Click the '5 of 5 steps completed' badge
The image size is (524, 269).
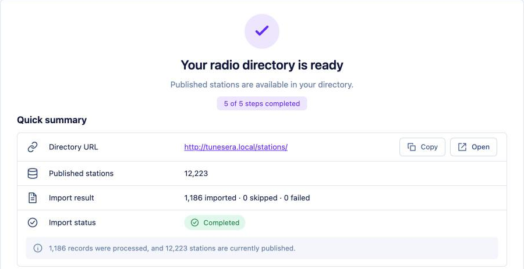262,103
